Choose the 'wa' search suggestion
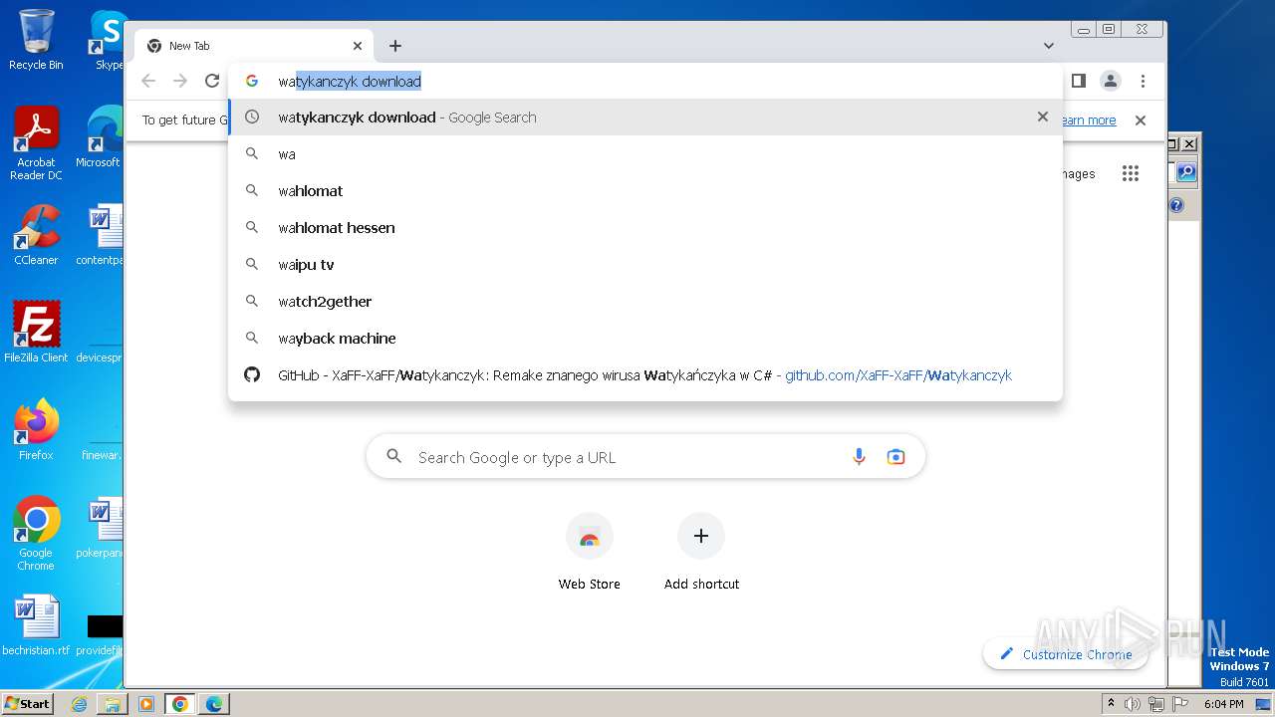The width and height of the screenshot is (1275, 717). (x=645, y=153)
